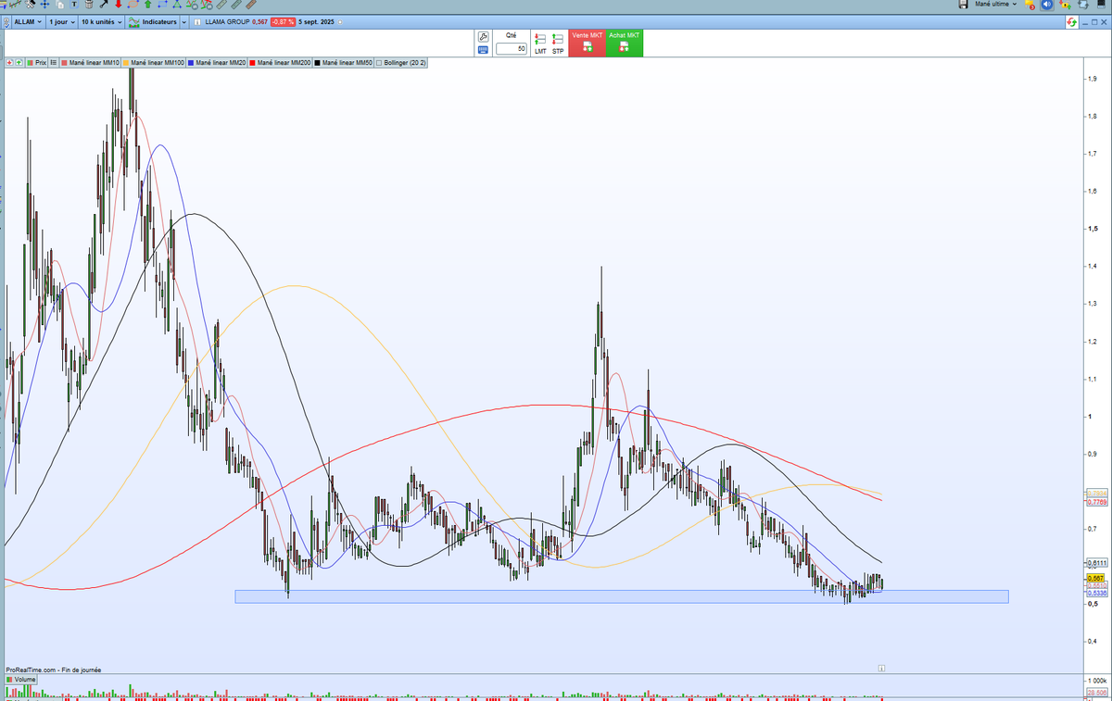The image size is (1112, 701).
Task: Click the red plus icon beside Prix
Action: point(9,62)
